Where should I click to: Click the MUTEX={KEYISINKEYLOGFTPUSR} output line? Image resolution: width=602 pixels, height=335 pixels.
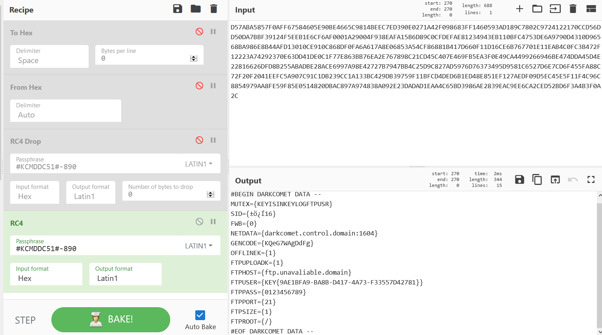coord(282,204)
